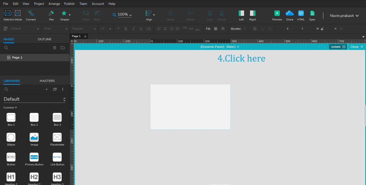The image size is (366, 185).
Task: Click the Share to cloud icon
Action: (289, 13)
